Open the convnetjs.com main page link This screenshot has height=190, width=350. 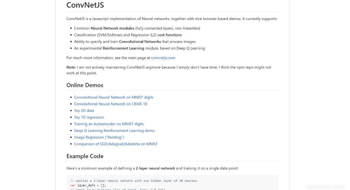pyautogui.click(x=163, y=58)
